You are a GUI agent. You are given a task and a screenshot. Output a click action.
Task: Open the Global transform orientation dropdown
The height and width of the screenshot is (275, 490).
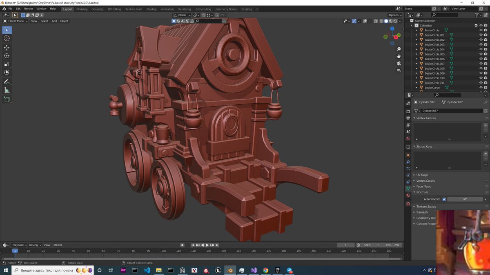182,15
